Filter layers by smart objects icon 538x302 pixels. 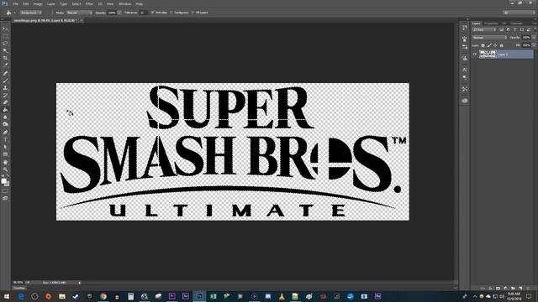[x=529, y=30]
